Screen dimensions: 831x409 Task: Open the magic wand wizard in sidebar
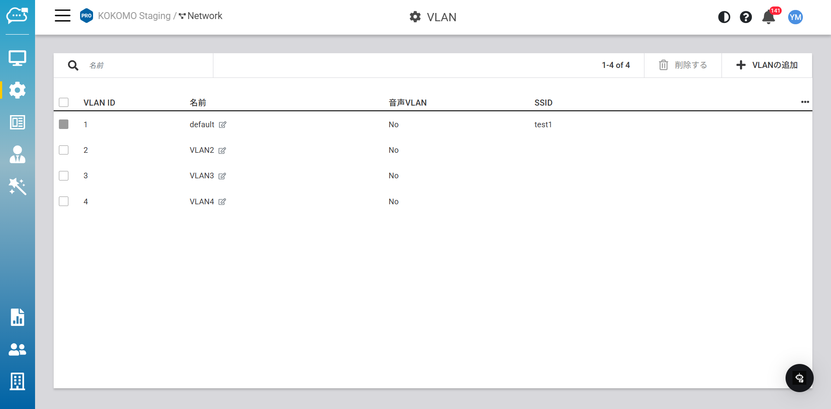coord(17,187)
